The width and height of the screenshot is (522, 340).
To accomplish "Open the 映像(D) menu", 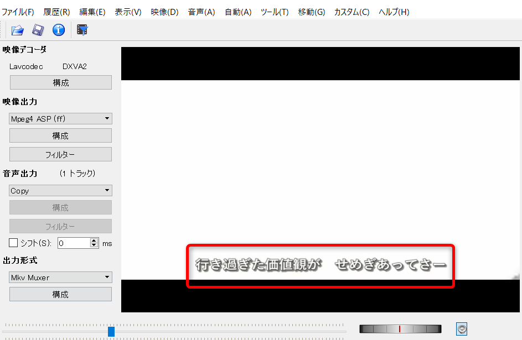I will pyautogui.click(x=164, y=12).
